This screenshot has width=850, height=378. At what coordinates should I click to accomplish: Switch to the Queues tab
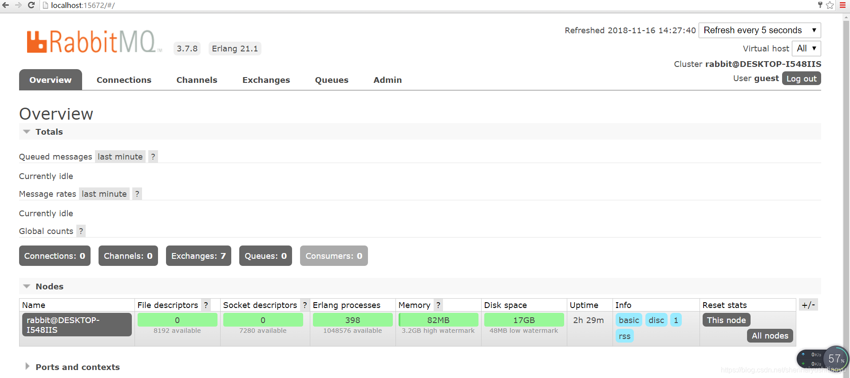click(x=332, y=80)
